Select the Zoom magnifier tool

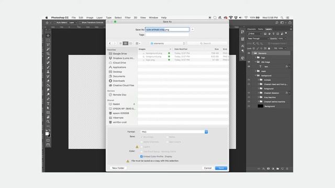point(48,122)
